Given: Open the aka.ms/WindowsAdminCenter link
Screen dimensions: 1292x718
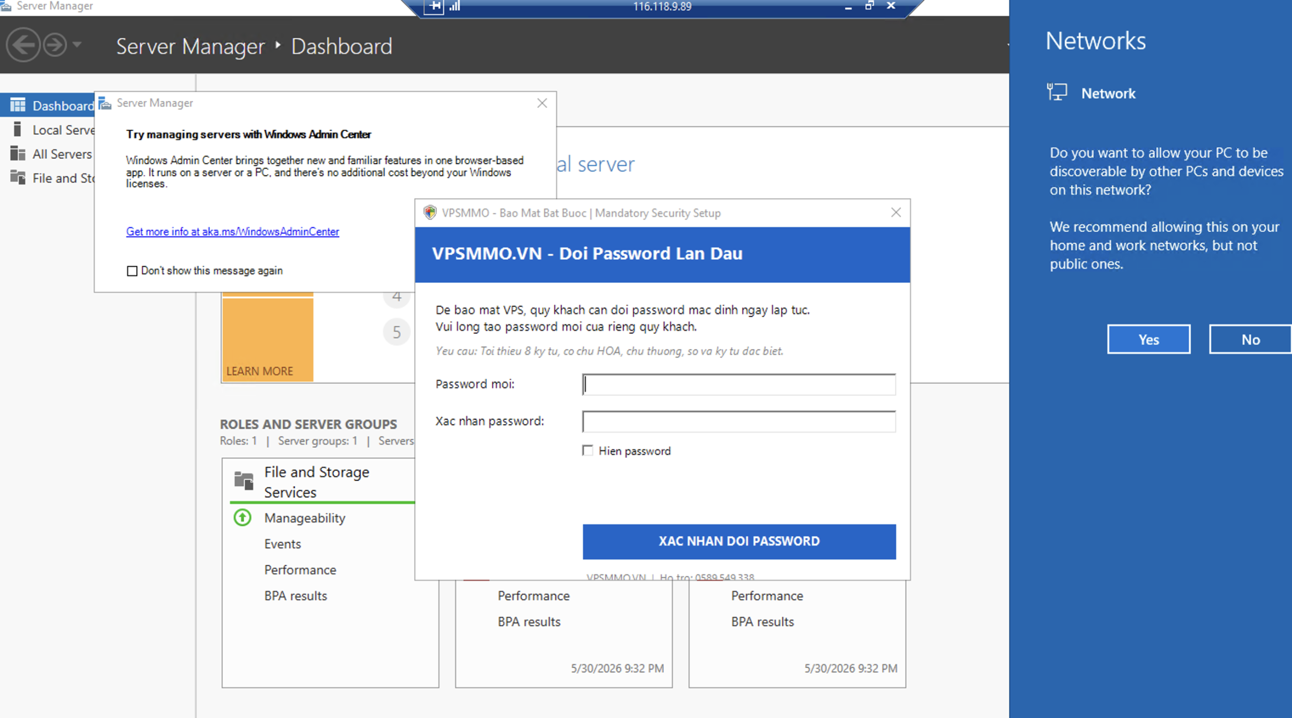Looking at the screenshot, I should (233, 232).
